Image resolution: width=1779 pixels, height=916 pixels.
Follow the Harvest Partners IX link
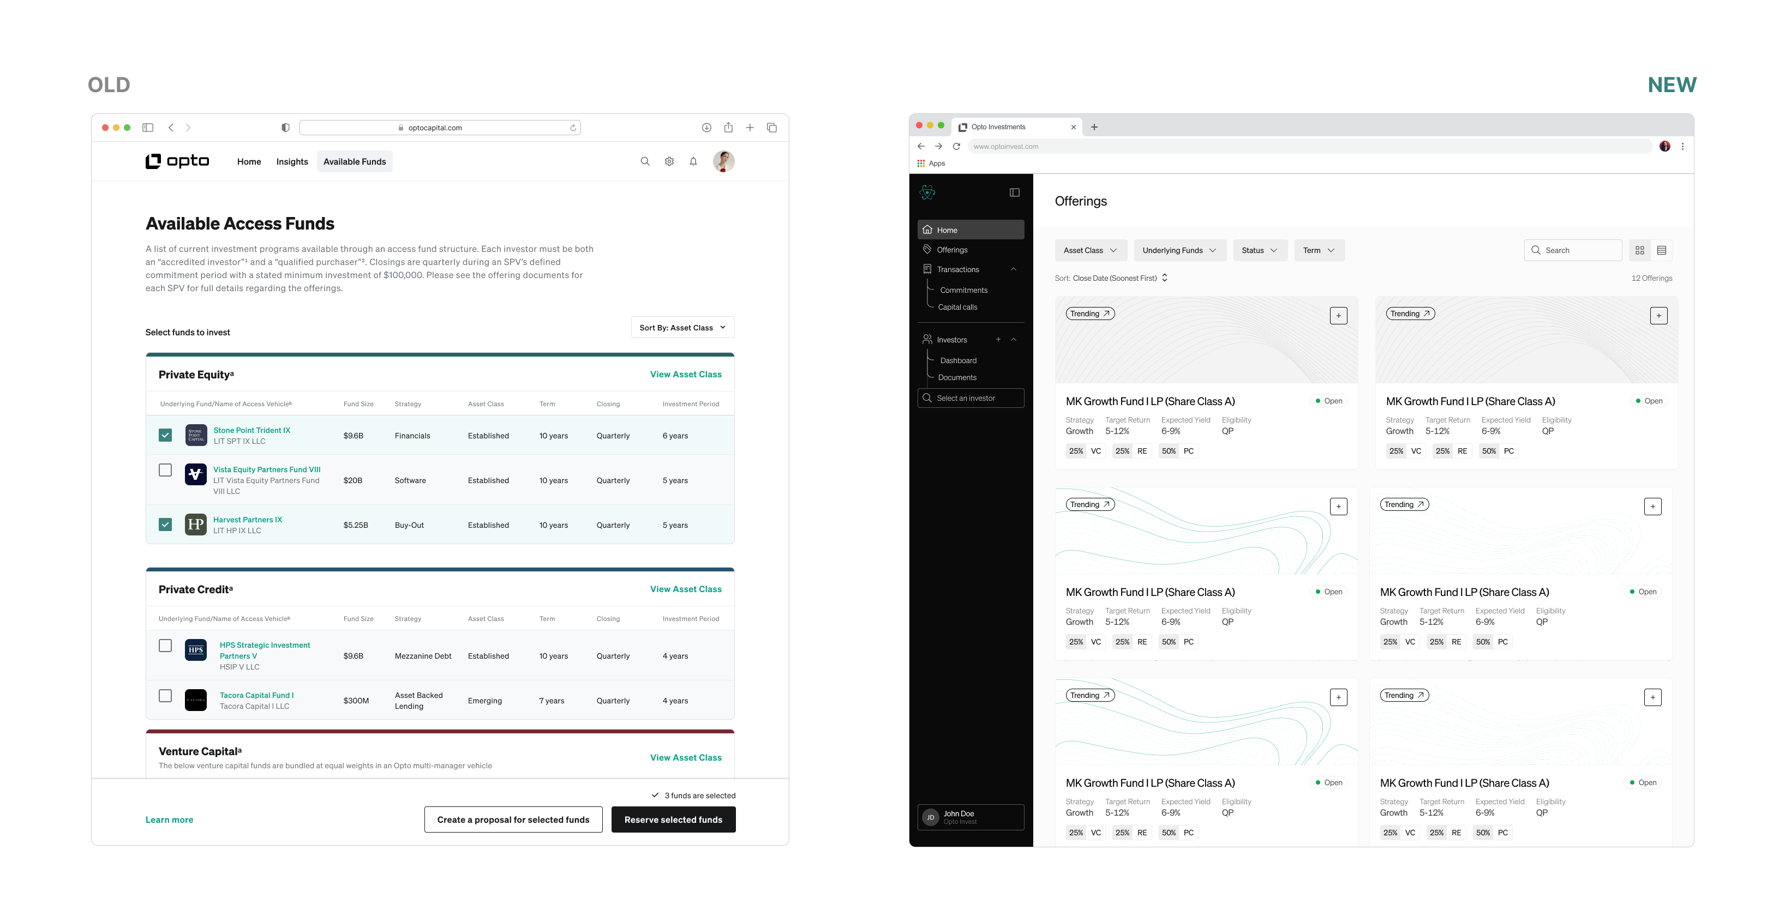[x=247, y=519]
